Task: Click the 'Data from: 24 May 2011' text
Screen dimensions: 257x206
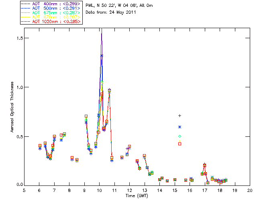Action: pos(111,12)
